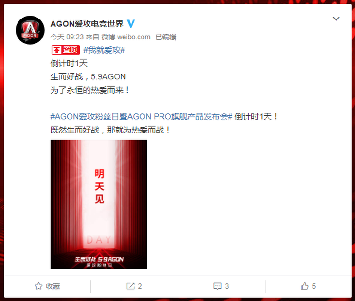Click the AGON爱攻电竞世界 account name
355x301 pixels.
coord(87,24)
